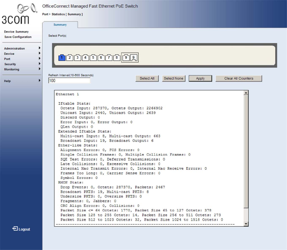Open the Help menu
Viewport: 287px width, 250px height.
point(7,81)
